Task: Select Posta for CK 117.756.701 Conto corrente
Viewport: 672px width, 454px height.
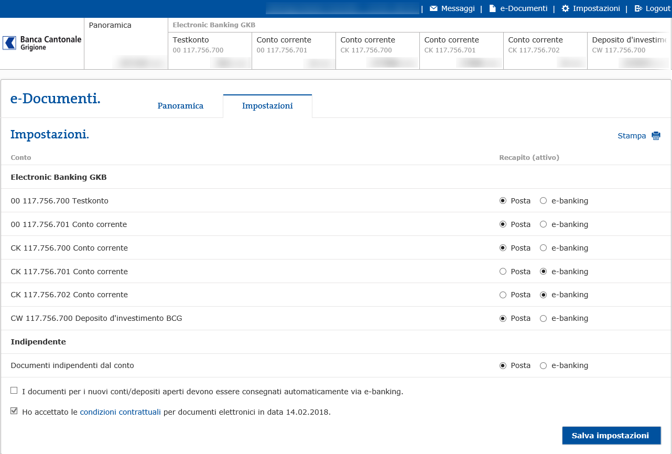Action: tap(503, 272)
